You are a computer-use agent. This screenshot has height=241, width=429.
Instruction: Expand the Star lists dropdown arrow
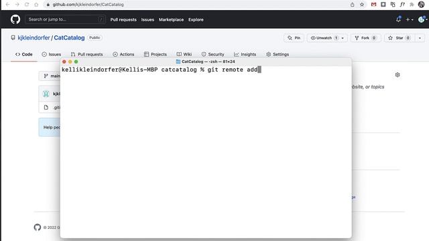coord(420,38)
